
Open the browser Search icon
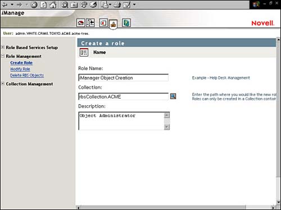coord(65,4)
